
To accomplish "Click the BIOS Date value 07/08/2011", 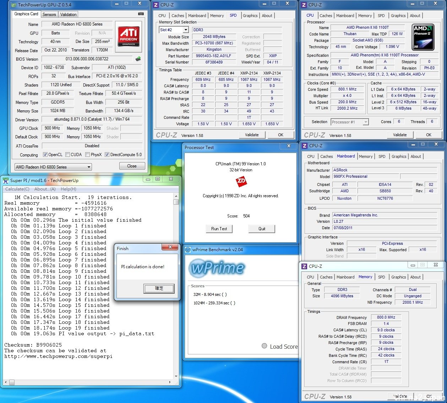I will click(x=384, y=228).
